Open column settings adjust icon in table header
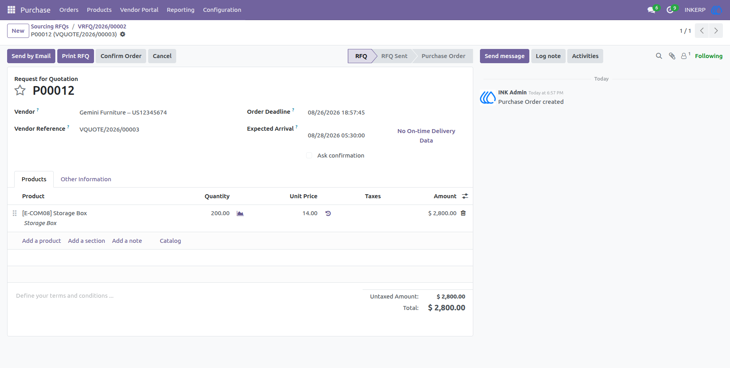730x368 pixels. point(465,196)
